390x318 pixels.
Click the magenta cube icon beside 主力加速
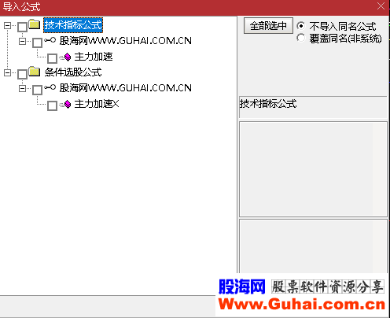click(68, 57)
